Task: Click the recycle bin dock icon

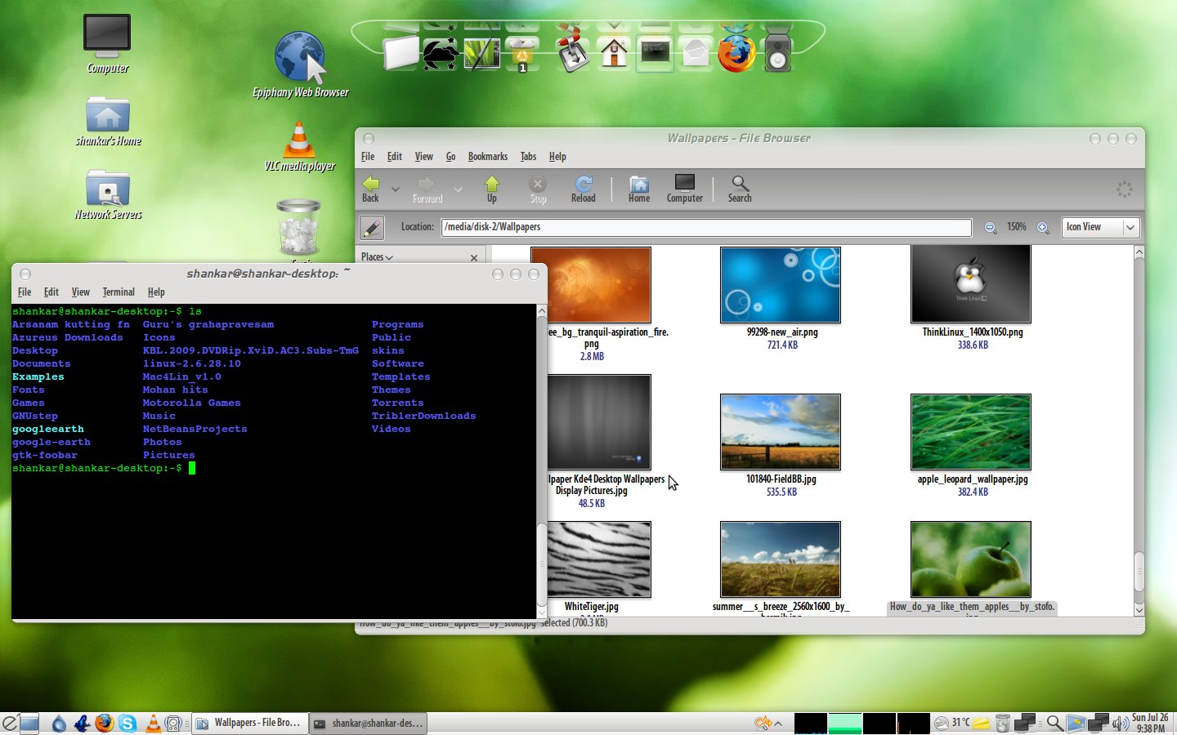Action: (x=523, y=53)
